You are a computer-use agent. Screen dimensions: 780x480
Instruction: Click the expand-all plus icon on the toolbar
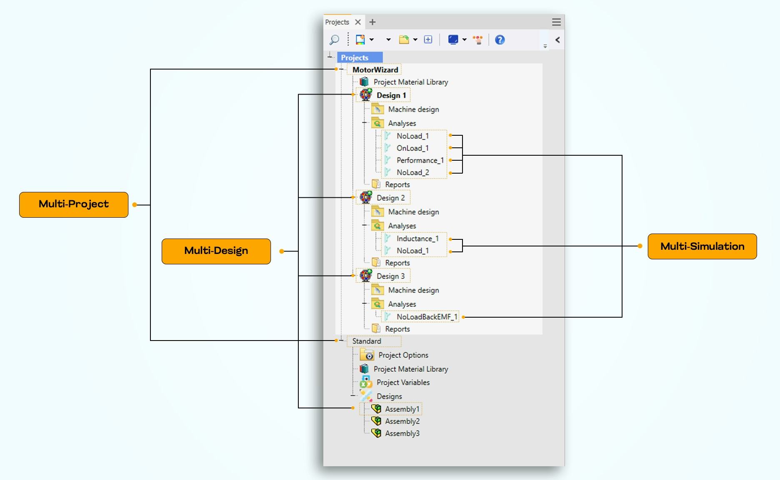coord(427,40)
